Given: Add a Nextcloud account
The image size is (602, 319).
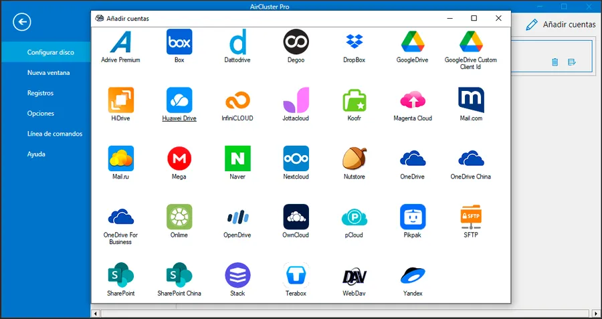Looking at the screenshot, I should [296, 158].
